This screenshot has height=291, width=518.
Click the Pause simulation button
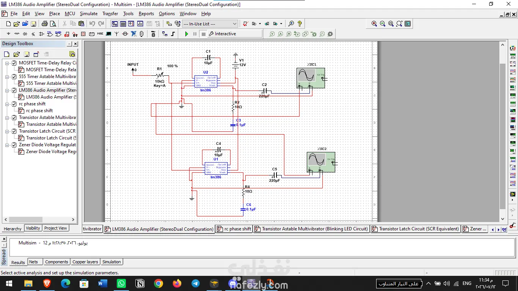[195, 34]
